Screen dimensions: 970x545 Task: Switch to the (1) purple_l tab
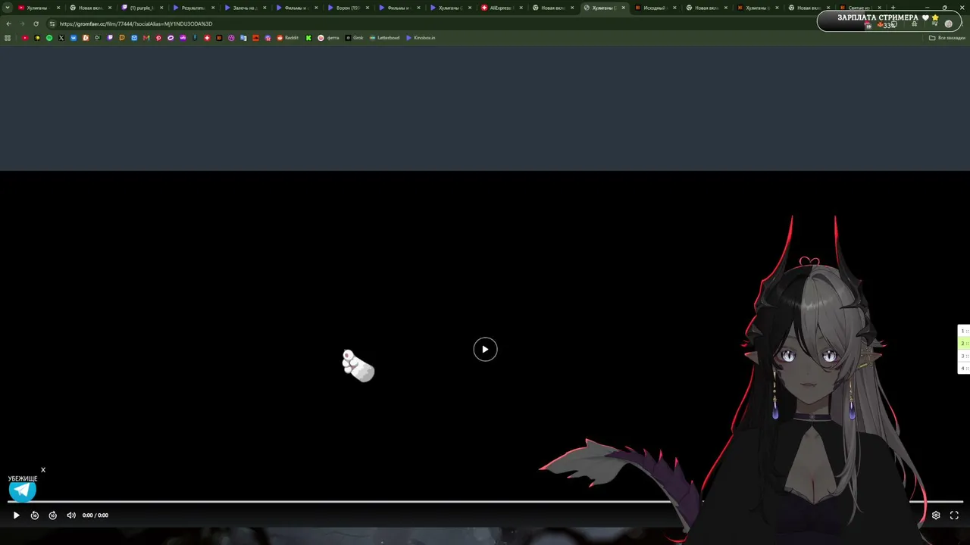142,8
